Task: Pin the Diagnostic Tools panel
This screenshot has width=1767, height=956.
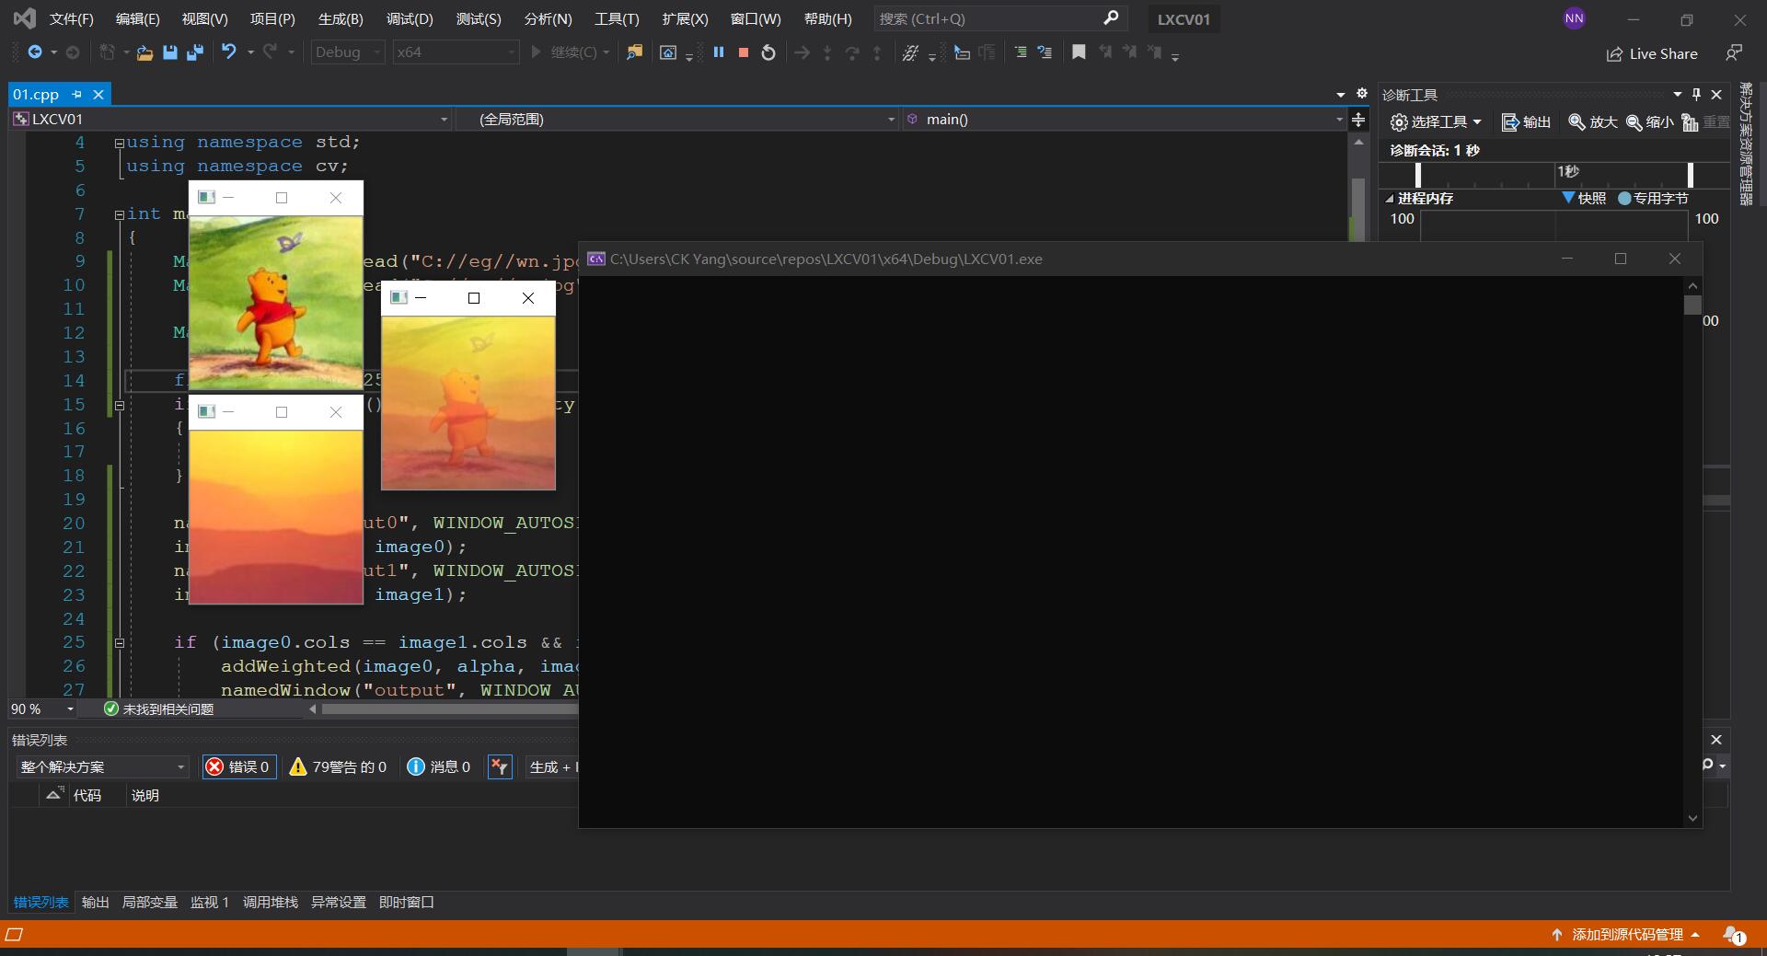Action: coord(1696,94)
